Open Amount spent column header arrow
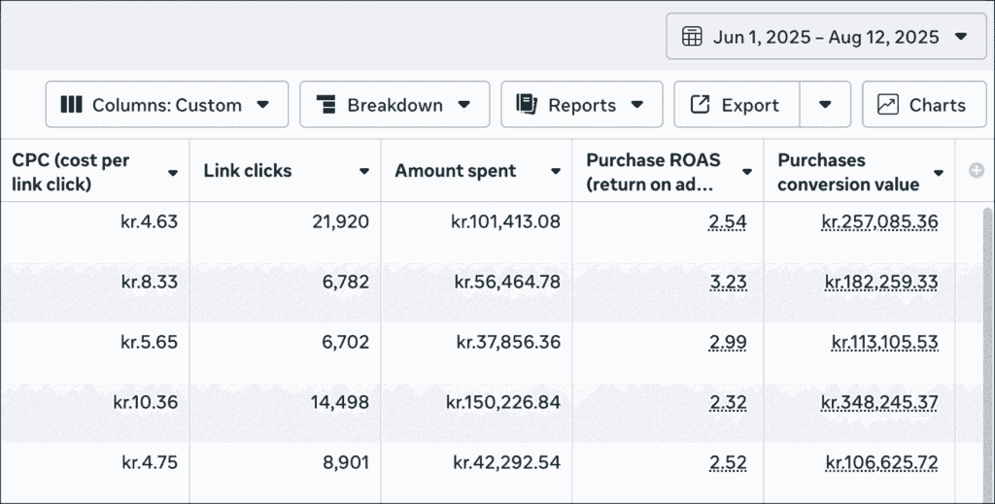Viewport: 995px width, 504px height. click(x=556, y=172)
